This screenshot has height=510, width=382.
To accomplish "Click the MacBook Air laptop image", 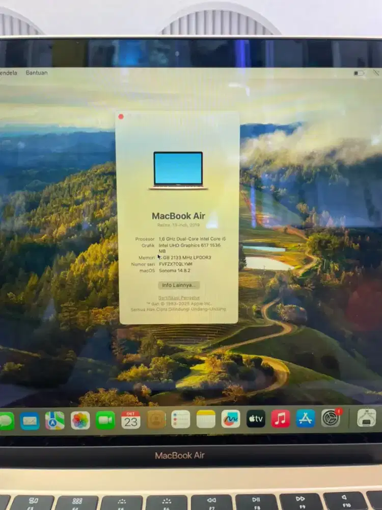I will pyautogui.click(x=178, y=170).
